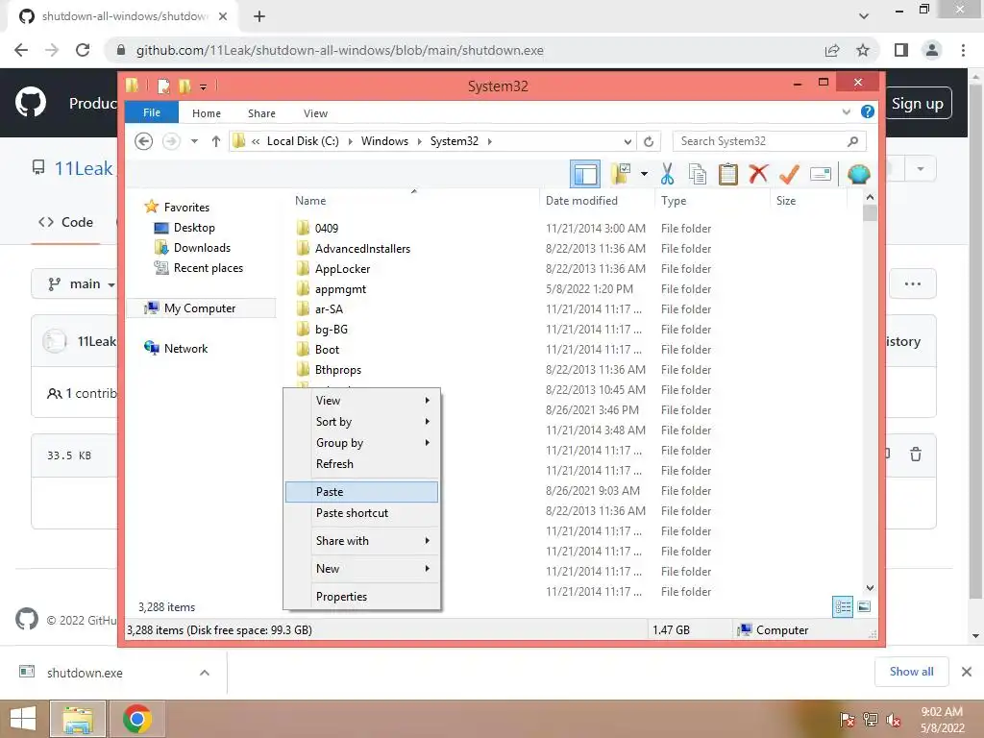Bookmark the page with star icon

(x=863, y=50)
